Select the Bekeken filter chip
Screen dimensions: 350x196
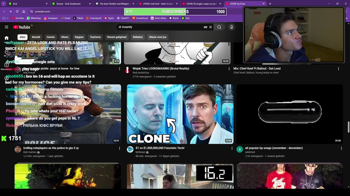pyautogui.click(x=138, y=37)
